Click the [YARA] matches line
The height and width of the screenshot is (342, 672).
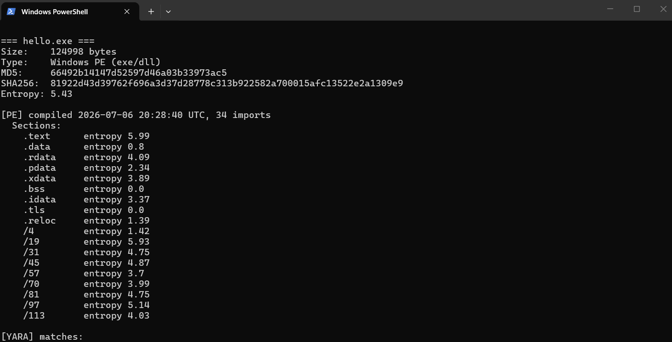point(42,337)
